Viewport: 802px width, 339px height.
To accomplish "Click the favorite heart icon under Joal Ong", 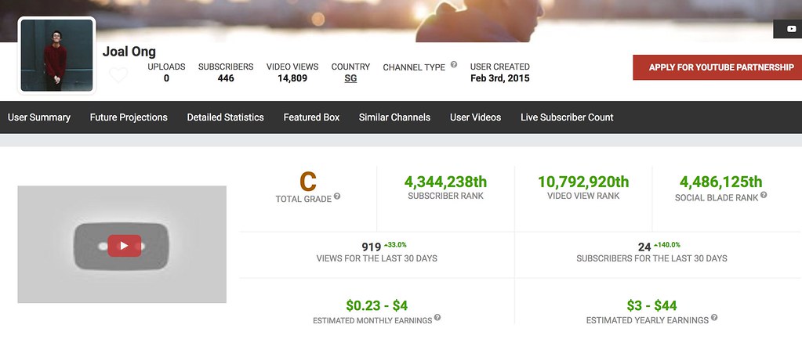I will [118, 76].
